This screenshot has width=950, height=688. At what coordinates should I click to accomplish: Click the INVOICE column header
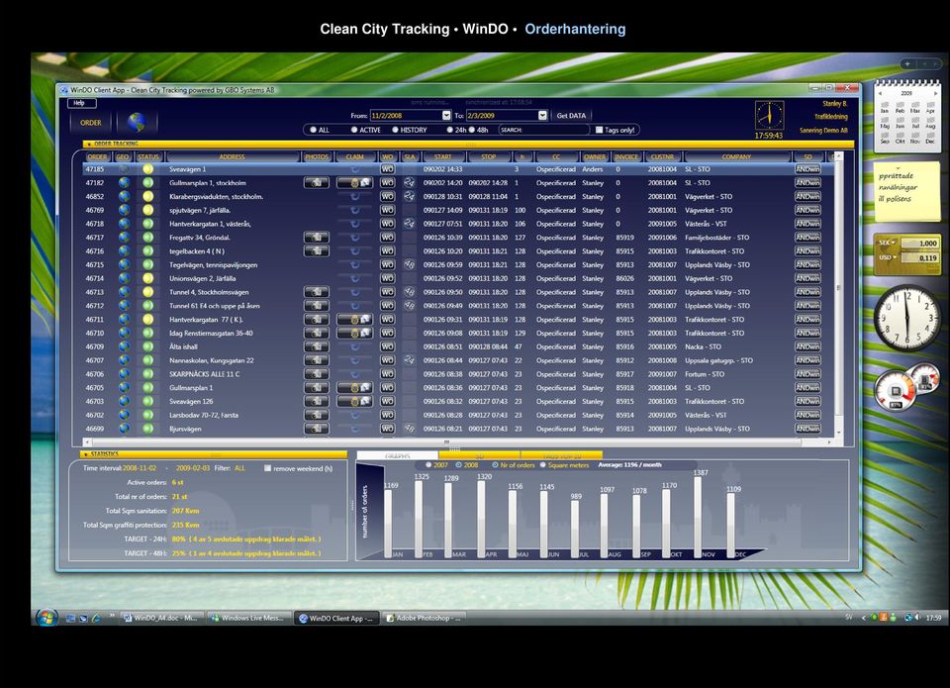pyautogui.click(x=625, y=157)
